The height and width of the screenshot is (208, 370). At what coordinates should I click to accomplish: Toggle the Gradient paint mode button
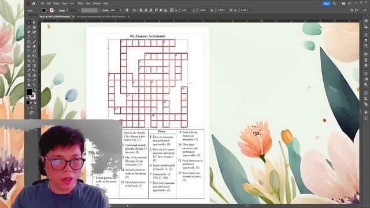[31, 103]
